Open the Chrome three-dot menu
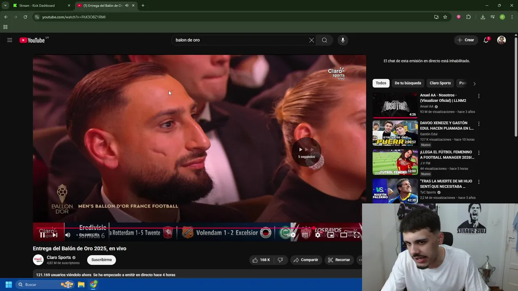 (512, 17)
